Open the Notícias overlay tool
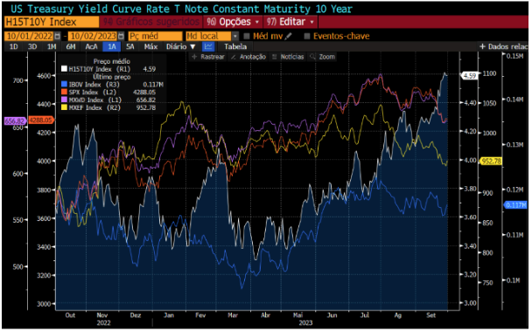The image size is (532, 331). [x=288, y=57]
